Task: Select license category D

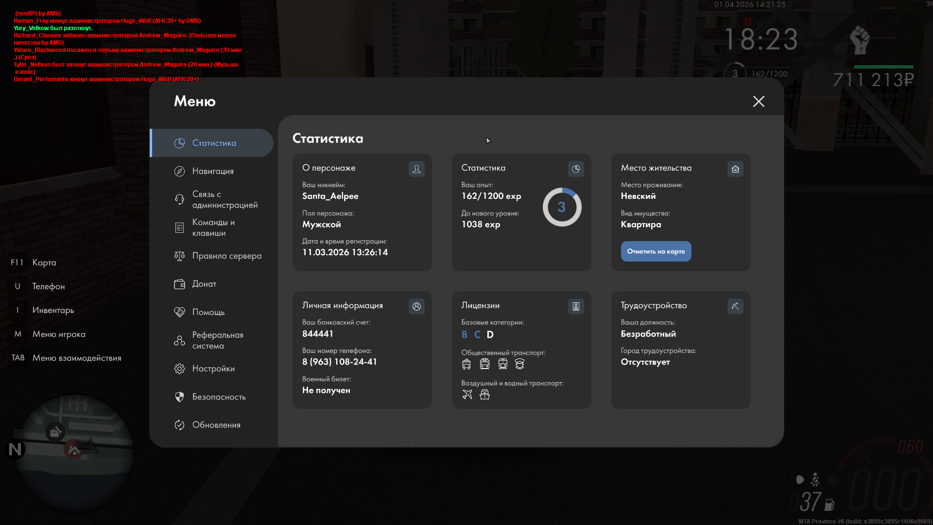Action: pos(490,334)
